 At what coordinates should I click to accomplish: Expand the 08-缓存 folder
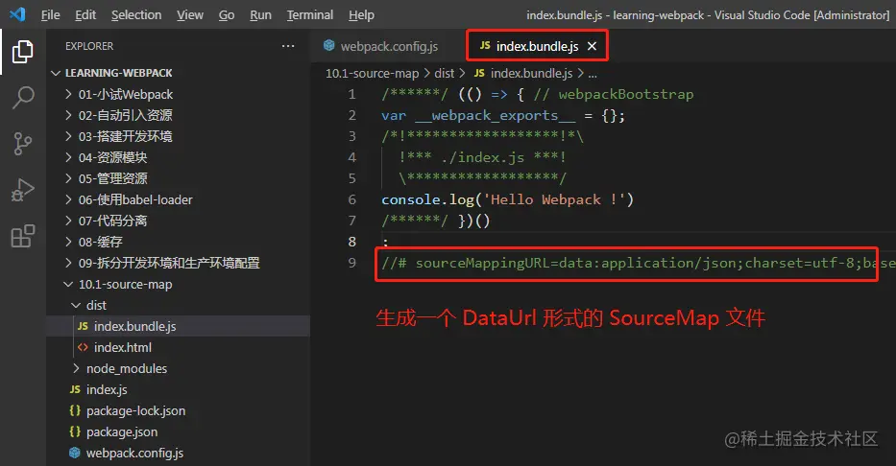coord(68,242)
